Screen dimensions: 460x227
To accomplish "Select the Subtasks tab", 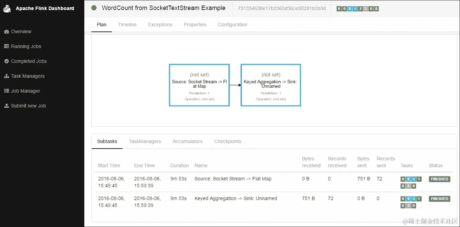I will click(x=107, y=141).
